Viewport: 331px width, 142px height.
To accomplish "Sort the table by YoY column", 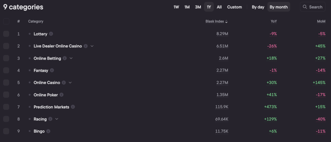I will (273, 22).
